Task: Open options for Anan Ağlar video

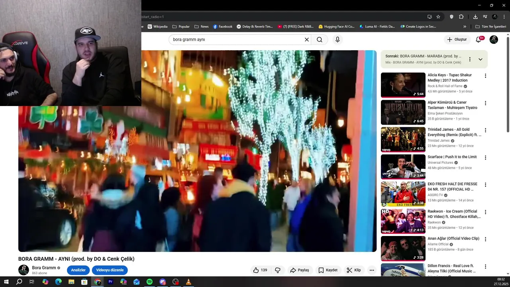Action: 485,239
